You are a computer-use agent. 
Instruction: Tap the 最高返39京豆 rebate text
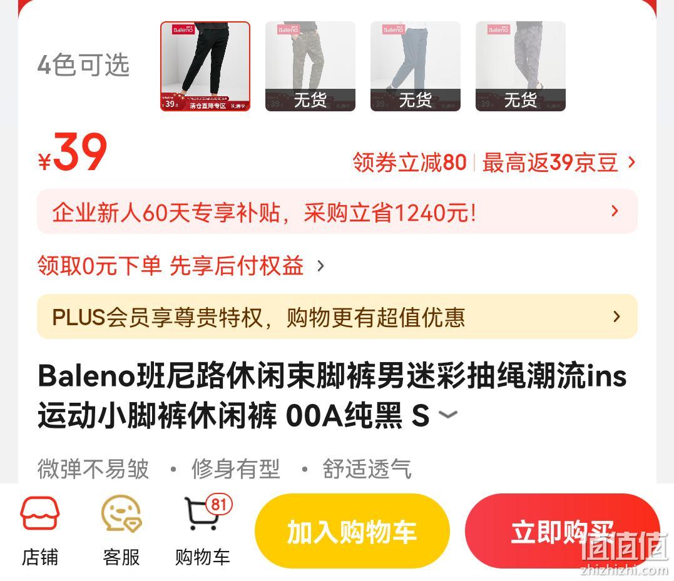coord(550,163)
